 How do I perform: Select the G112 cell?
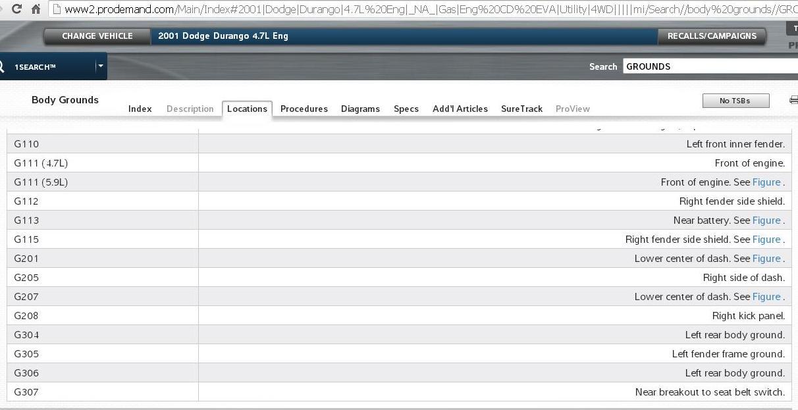point(103,201)
